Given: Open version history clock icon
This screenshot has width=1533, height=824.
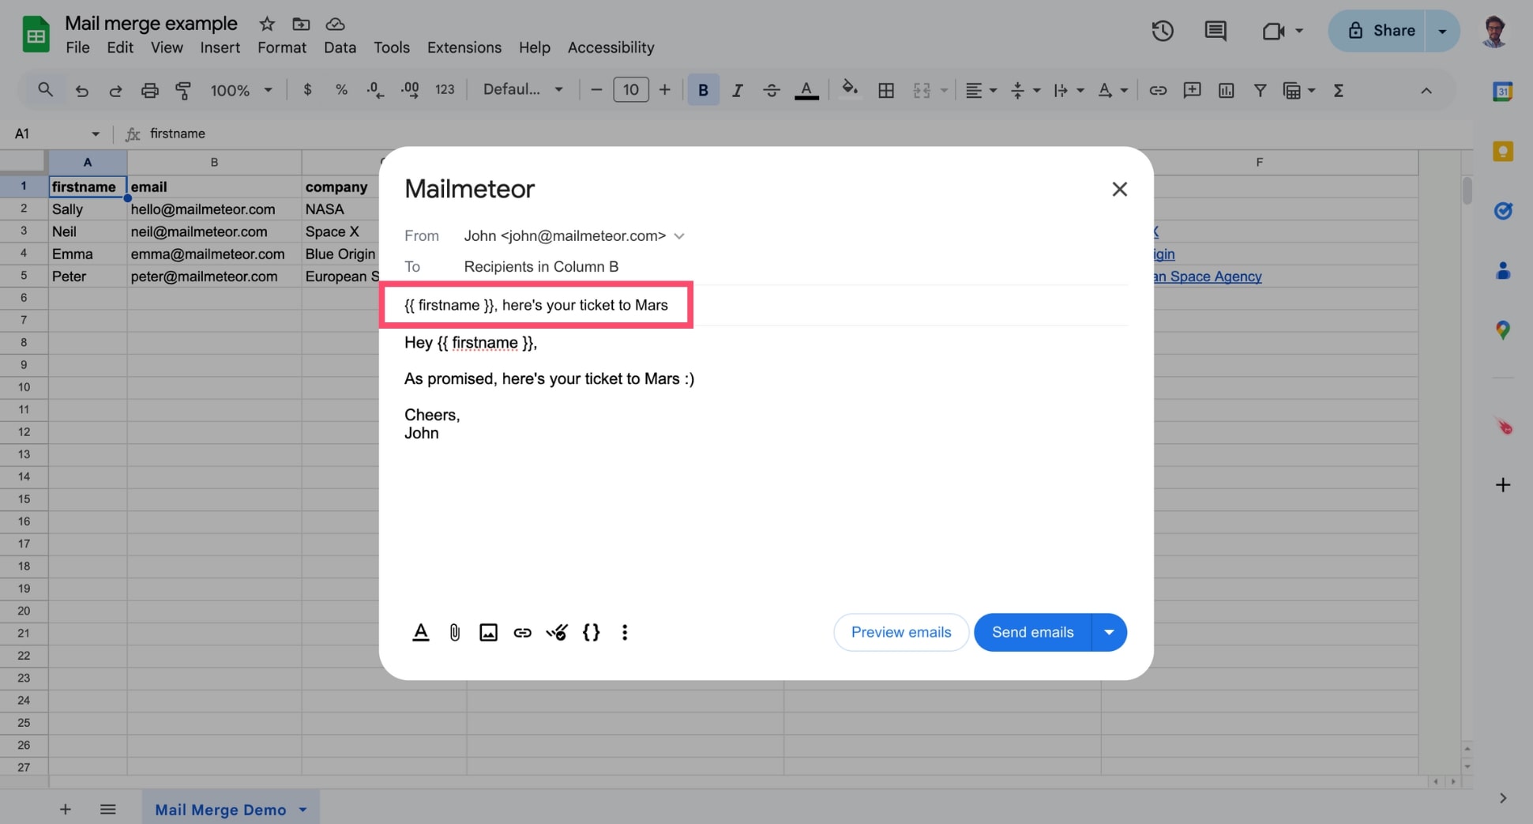Looking at the screenshot, I should tap(1162, 31).
